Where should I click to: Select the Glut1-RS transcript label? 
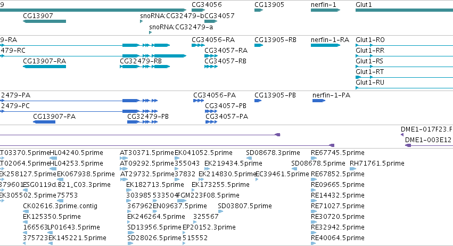tap(369, 61)
